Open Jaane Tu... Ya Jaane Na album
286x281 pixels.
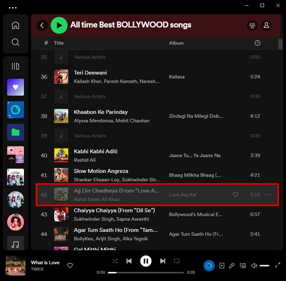pyautogui.click(x=194, y=156)
